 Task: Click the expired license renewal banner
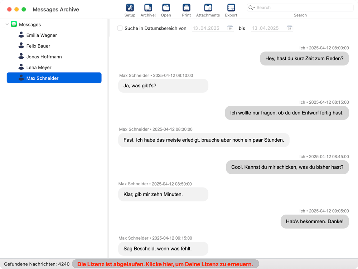click(165, 264)
